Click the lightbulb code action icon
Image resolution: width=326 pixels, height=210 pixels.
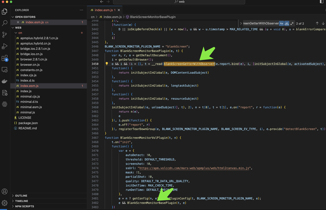tap(107, 64)
